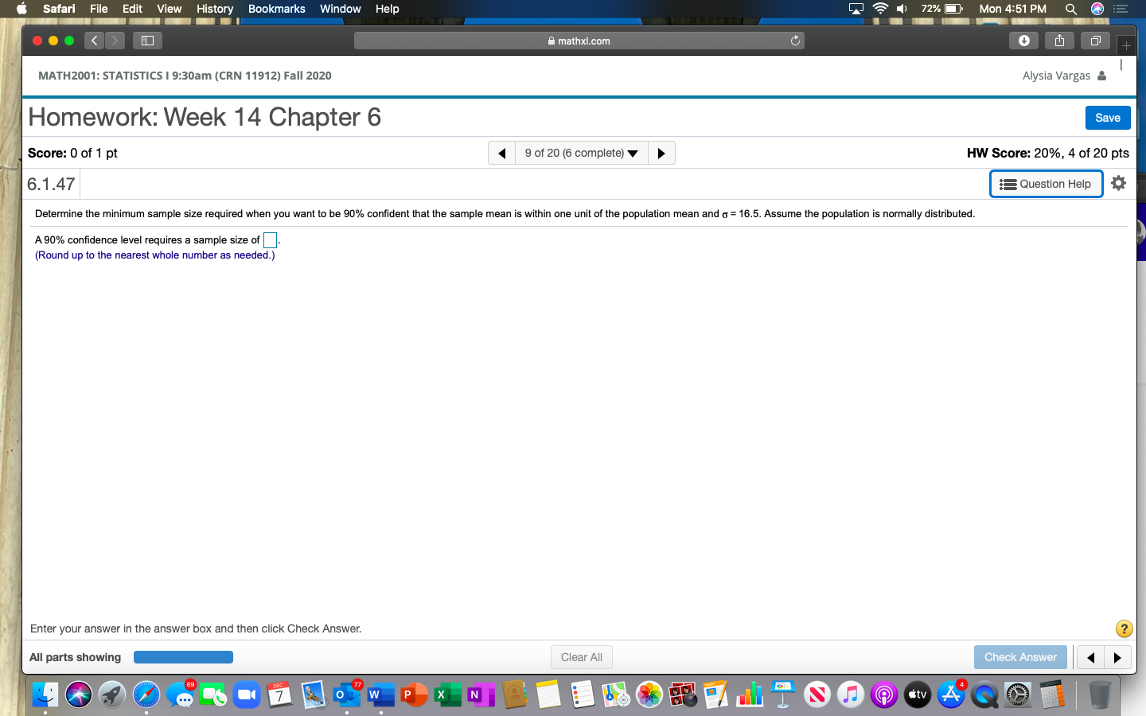
Task: Open Microsoft OneNote from the dock
Action: [x=481, y=695]
